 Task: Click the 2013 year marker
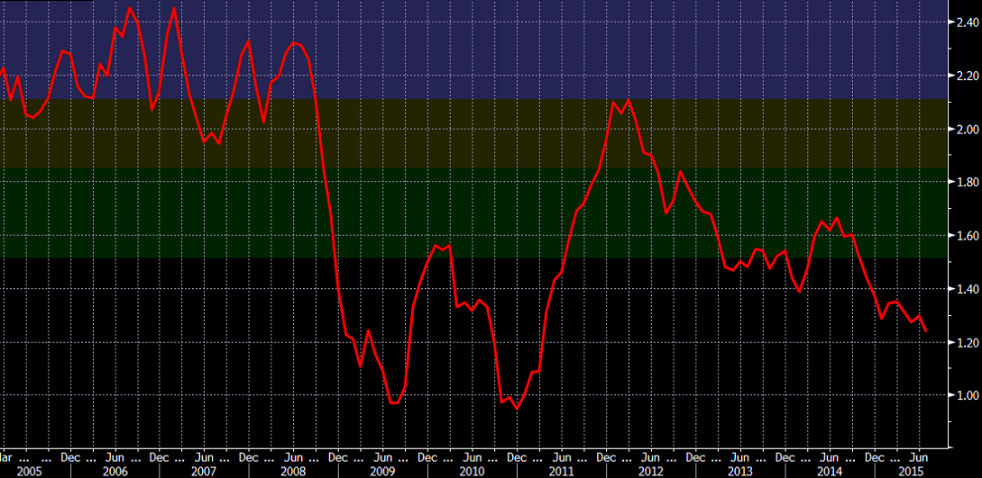click(x=739, y=471)
